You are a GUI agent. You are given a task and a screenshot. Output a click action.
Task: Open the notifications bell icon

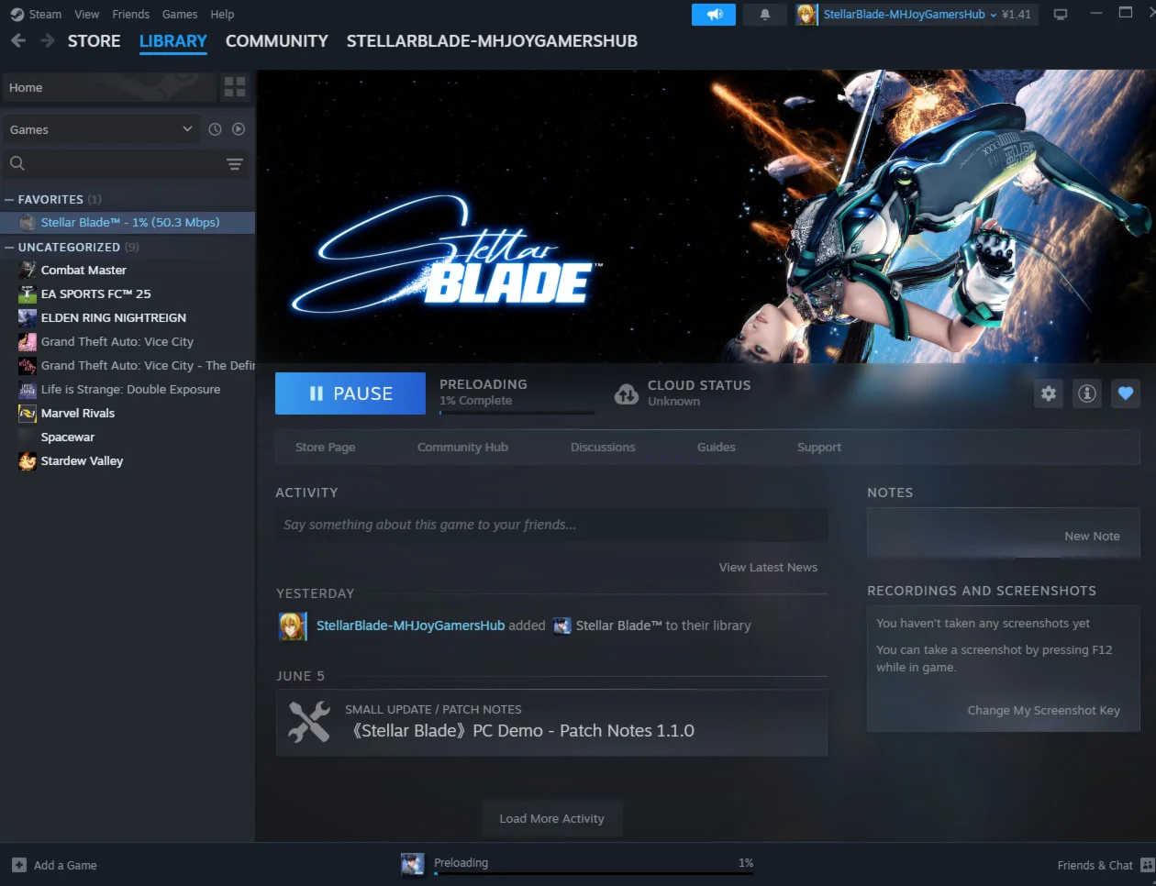764,15
